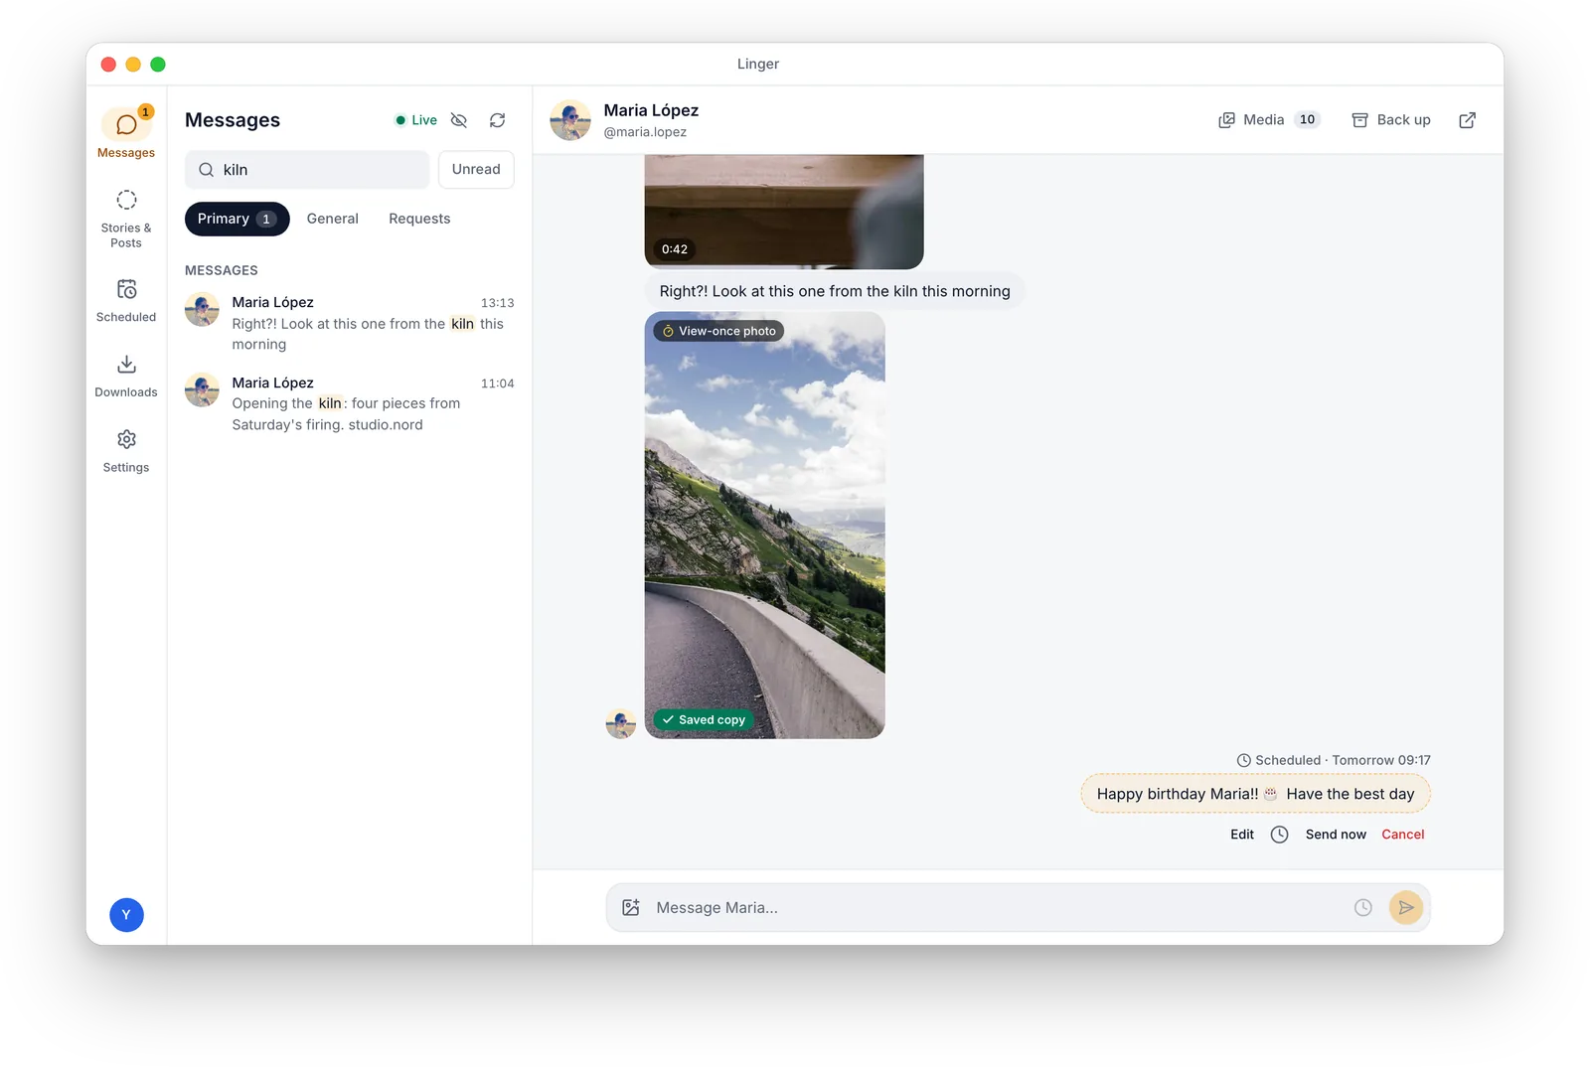1590x1074 pixels.
Task: Click Scheduled Tomorrow 09:17 label
Action: pyautogui.click(x=1334, y=761)
